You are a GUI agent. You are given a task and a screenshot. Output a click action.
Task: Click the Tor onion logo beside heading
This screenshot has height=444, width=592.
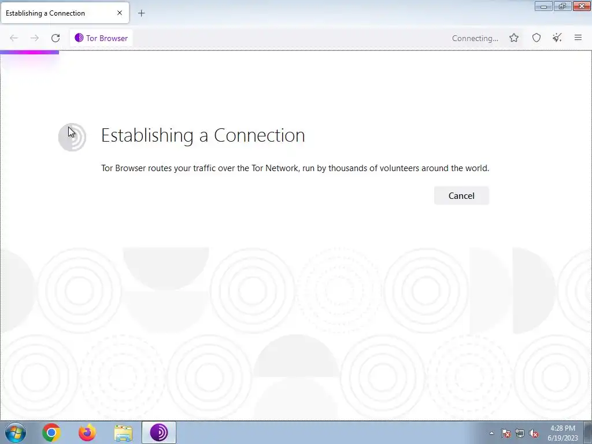[72, 136]
